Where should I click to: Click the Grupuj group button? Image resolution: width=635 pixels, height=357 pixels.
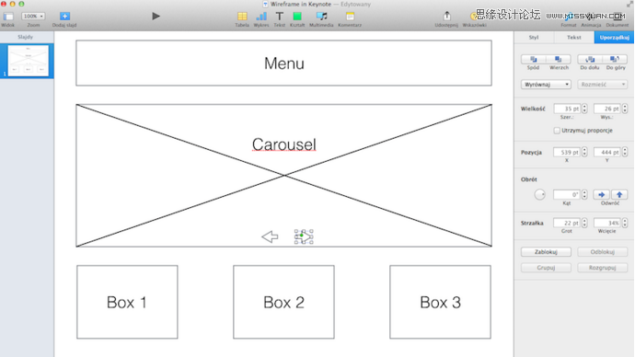click(546, 268)
